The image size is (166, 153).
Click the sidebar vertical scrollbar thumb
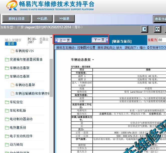[51, 78]
